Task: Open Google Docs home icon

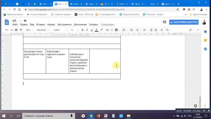Action: tap(7, 22)
